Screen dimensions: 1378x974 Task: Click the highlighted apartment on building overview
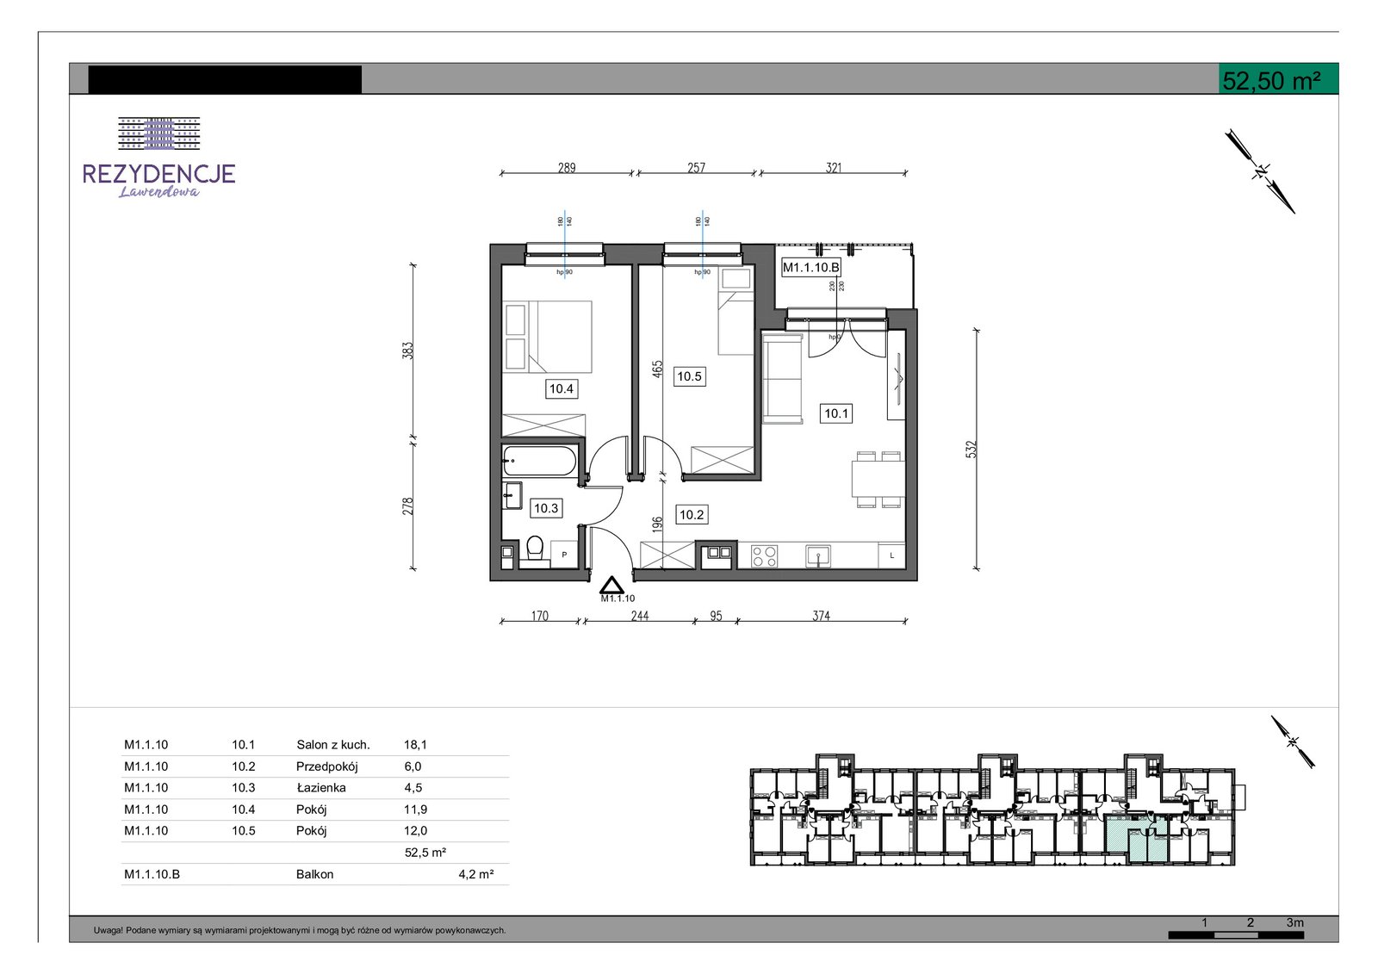click(1137, 842)
